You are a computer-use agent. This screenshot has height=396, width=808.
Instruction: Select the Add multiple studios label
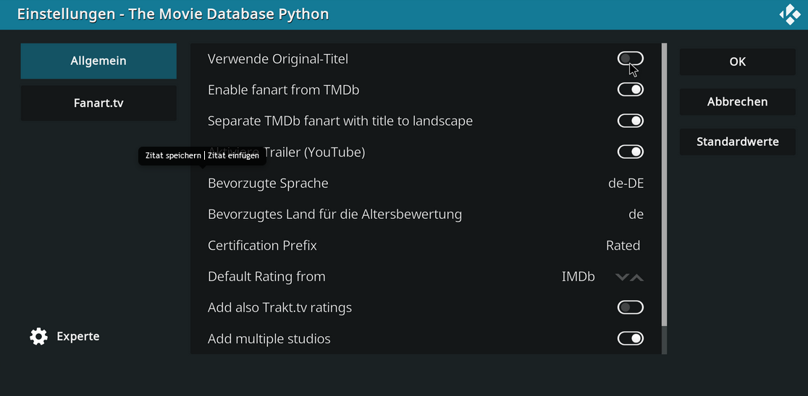click(x=269, y=339)
